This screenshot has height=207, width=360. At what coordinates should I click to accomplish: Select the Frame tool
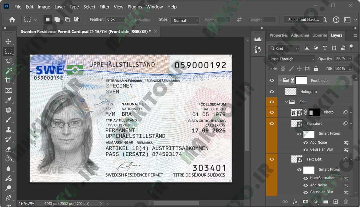point(8,90)
